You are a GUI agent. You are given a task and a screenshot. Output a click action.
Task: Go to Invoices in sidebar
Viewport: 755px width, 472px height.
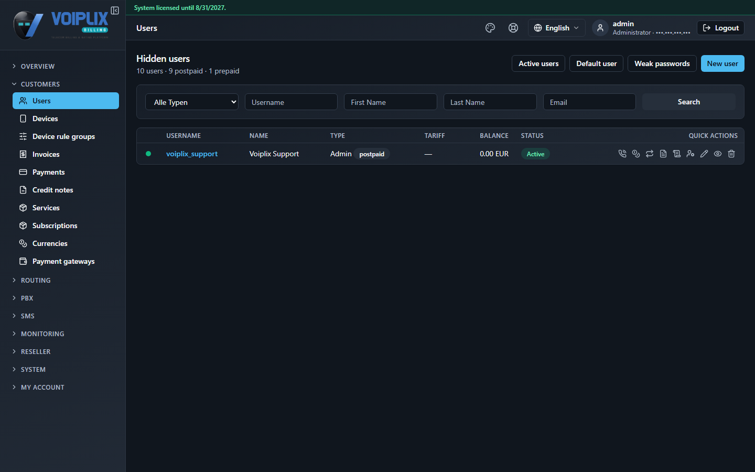coord(66,154)
